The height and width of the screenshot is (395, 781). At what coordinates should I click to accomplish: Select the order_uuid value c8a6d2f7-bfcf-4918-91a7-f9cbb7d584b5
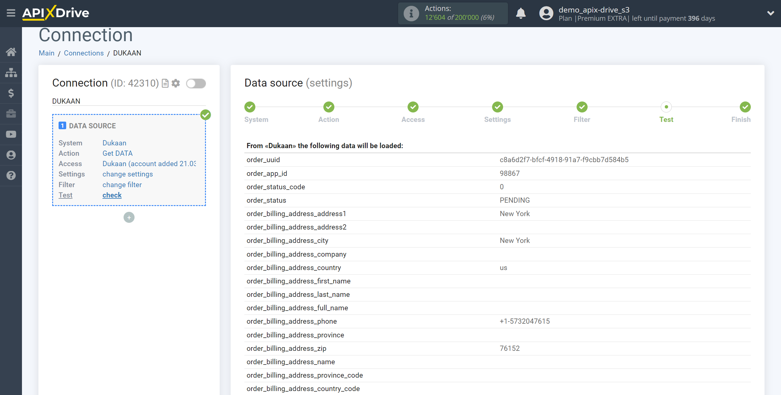click(564, 160)
